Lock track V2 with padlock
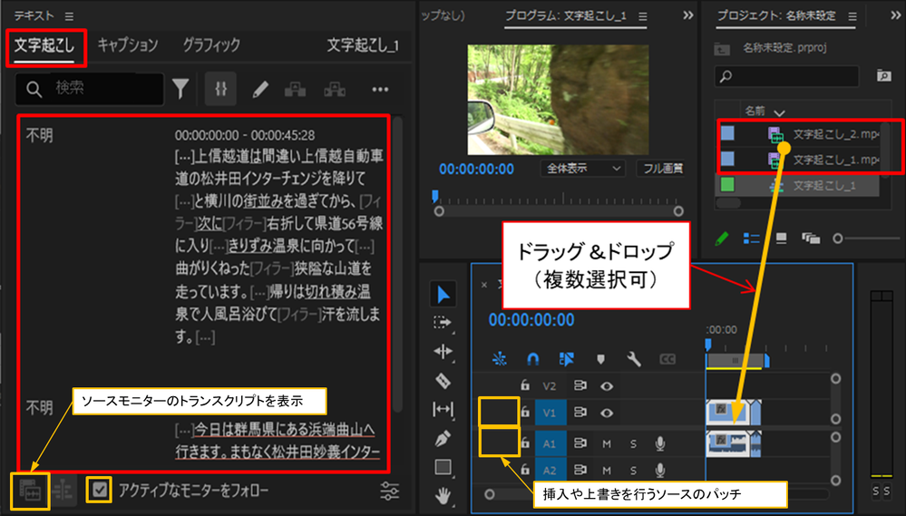The height and width of the screenshot is (516, 906). pyautogui.click(x=525, y=385)
